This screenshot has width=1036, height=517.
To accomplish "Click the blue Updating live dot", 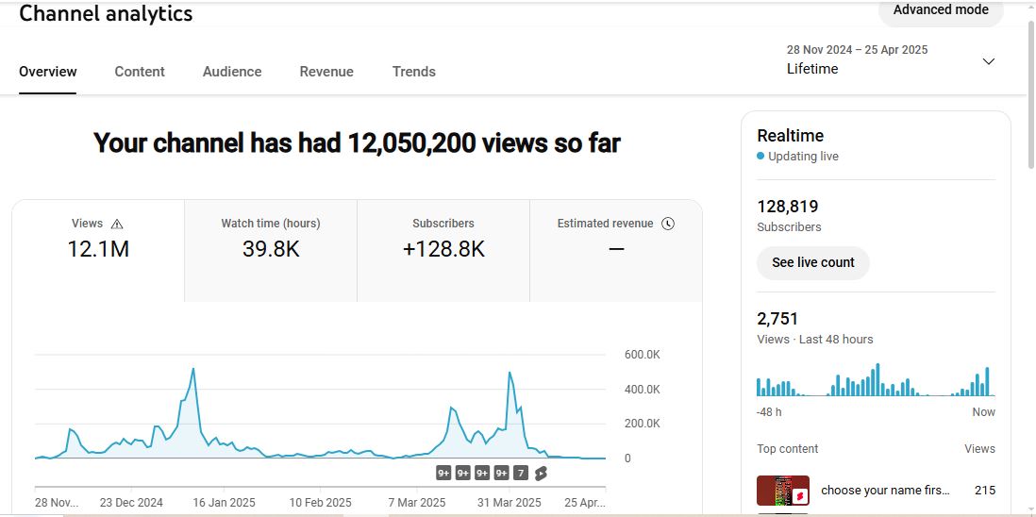I will pos(760,157).
